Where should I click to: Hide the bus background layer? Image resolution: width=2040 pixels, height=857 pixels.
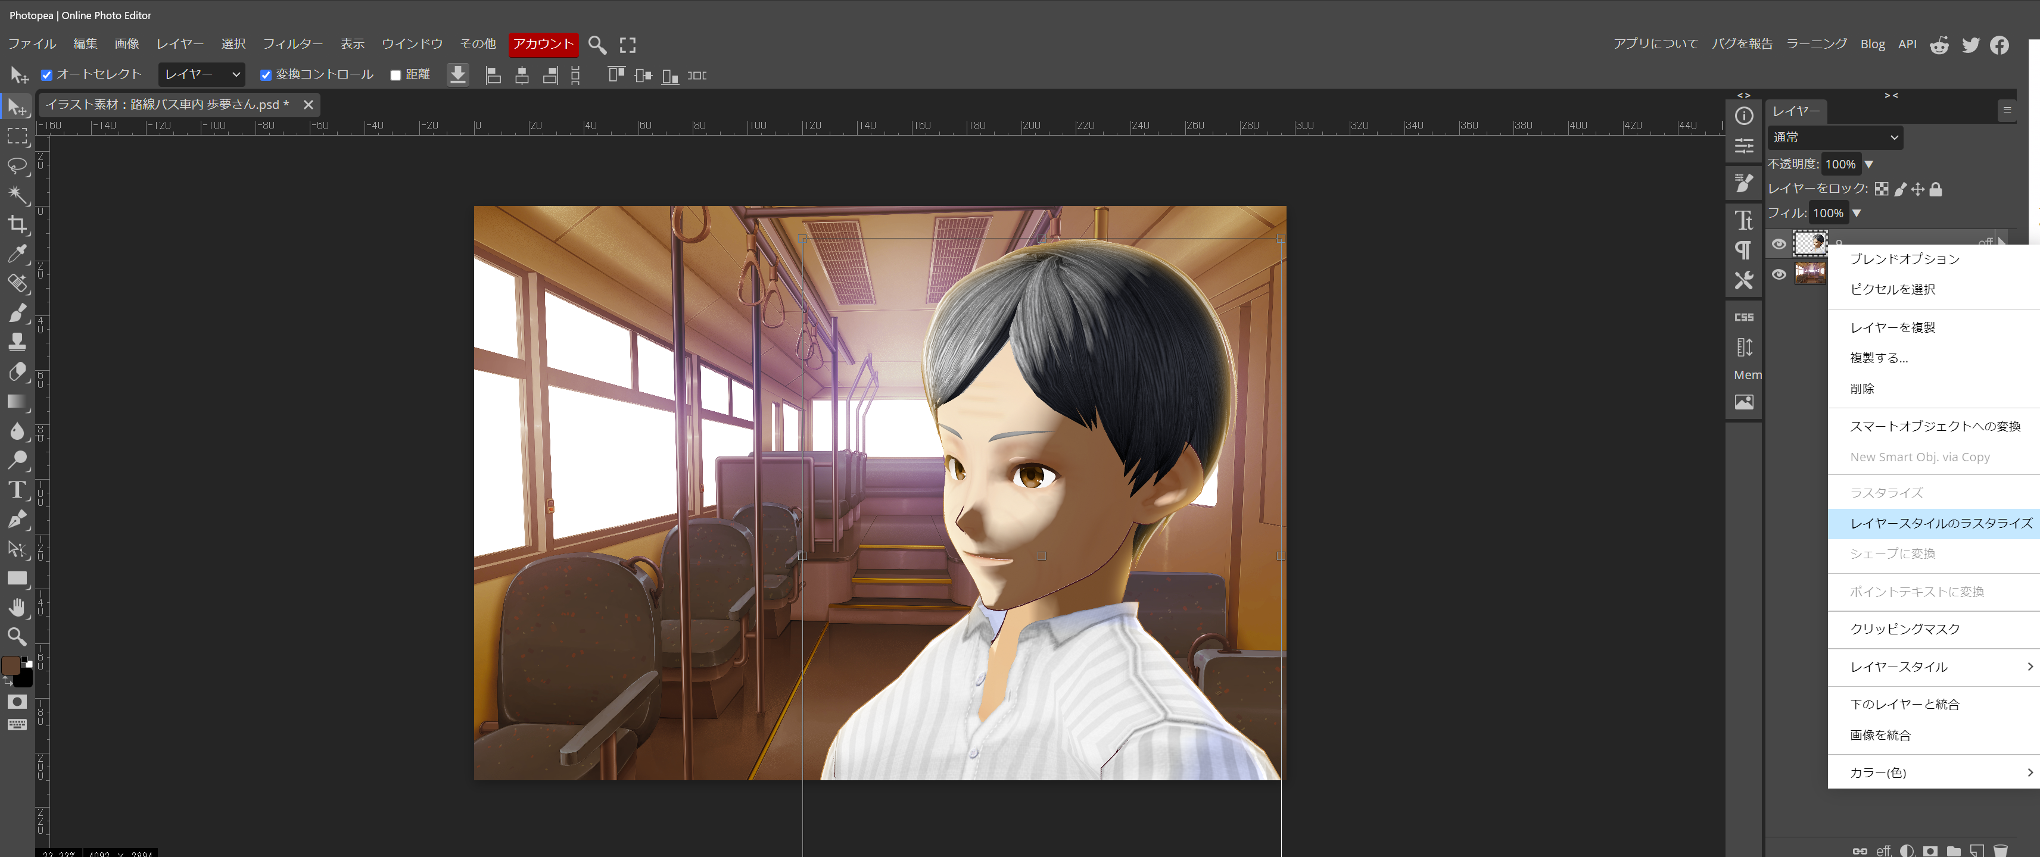1779,274
